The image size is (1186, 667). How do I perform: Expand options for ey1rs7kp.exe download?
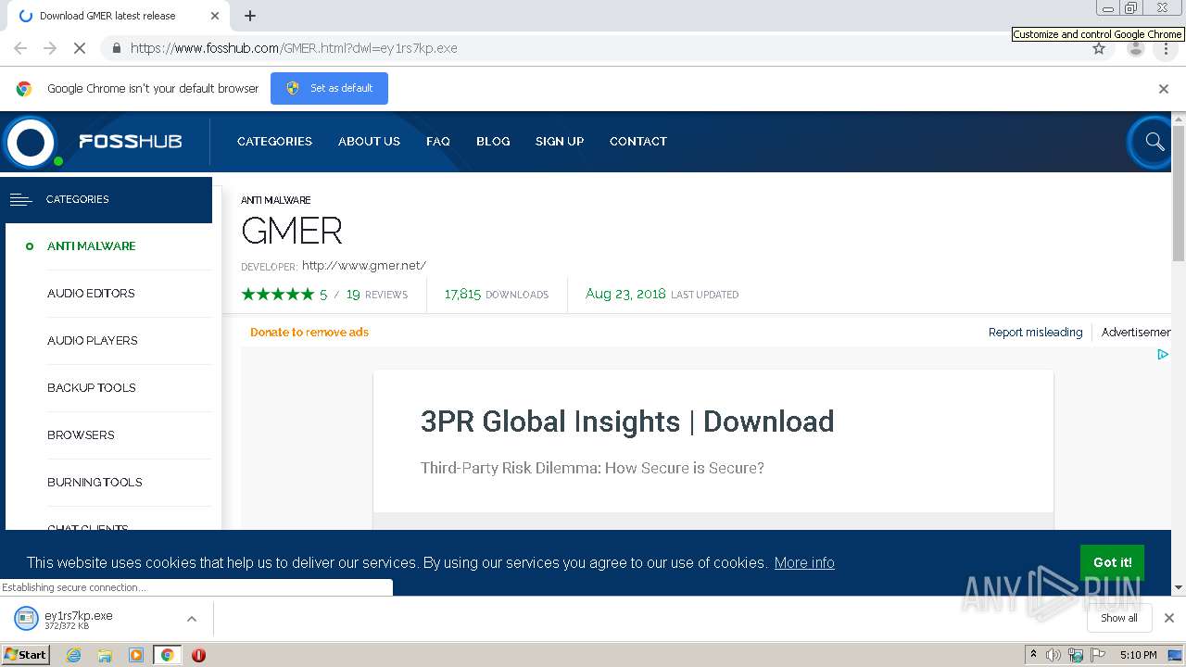click(x=192, y=619)
